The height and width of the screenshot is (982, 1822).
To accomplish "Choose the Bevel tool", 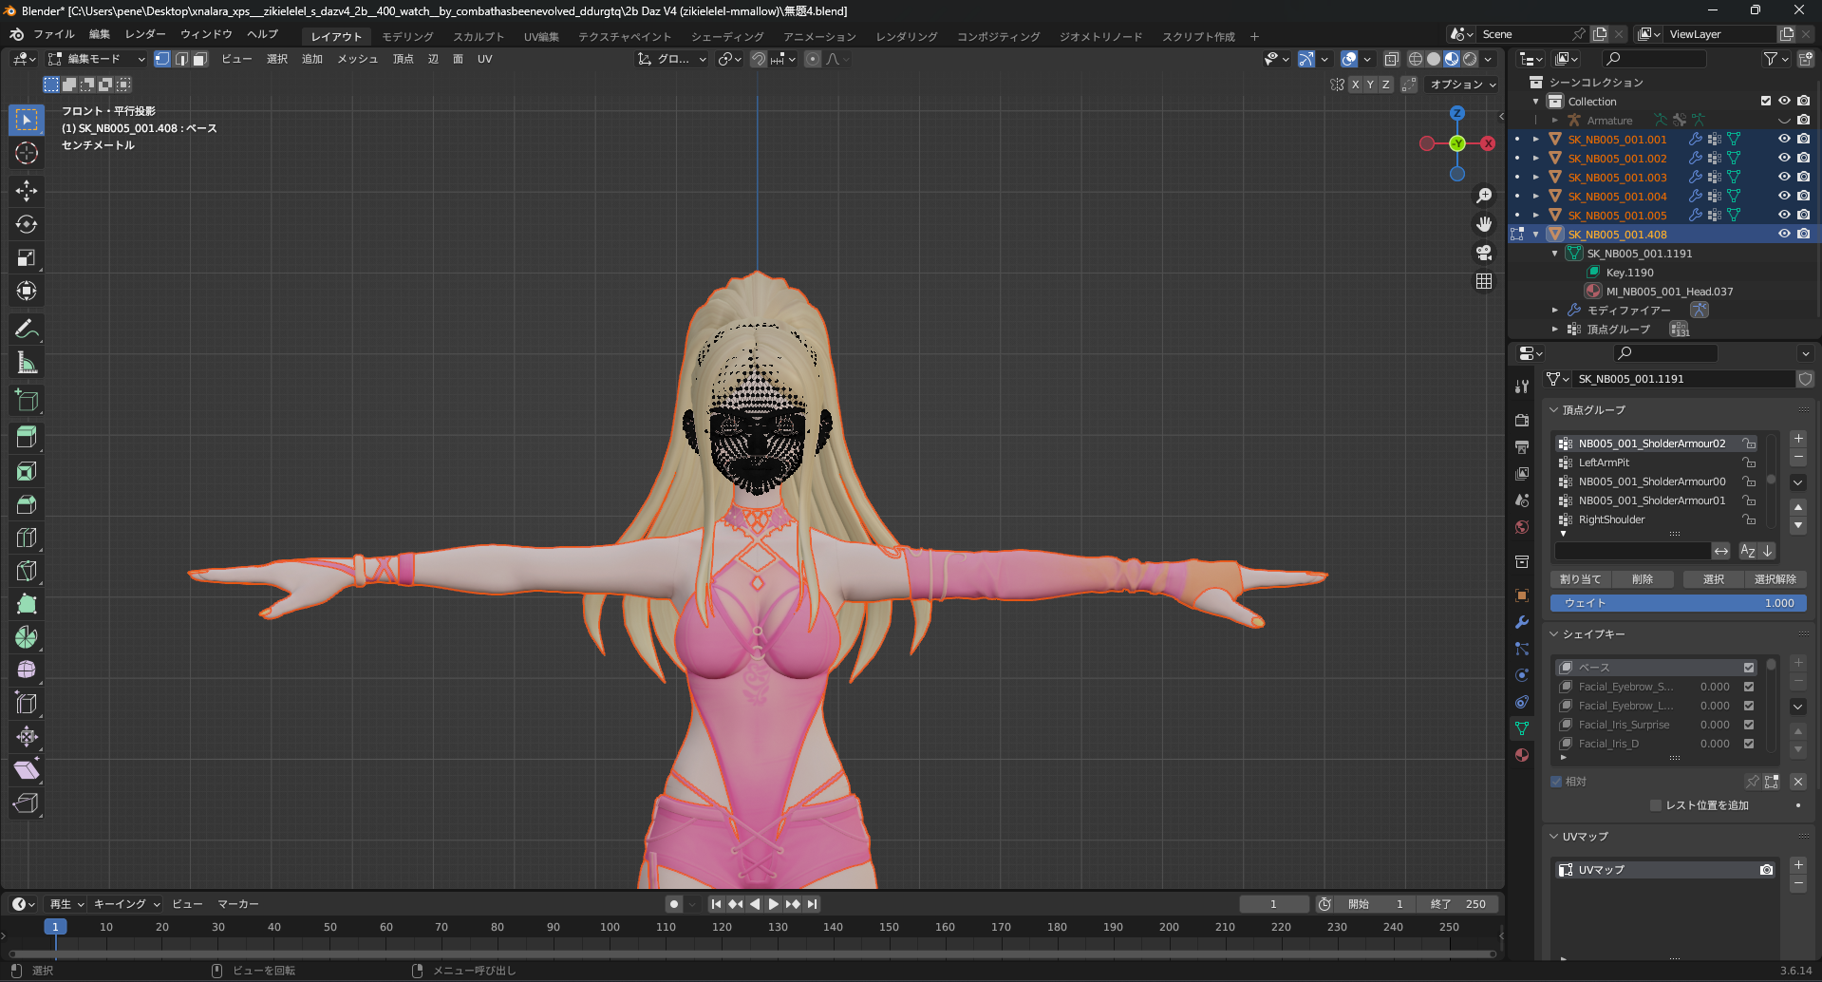I will 27,504.
